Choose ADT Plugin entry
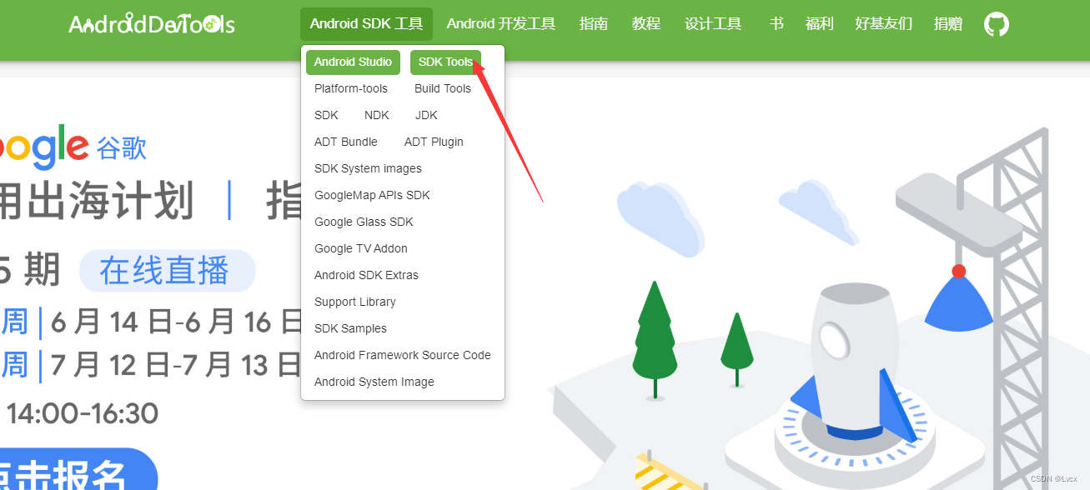Screen dimensions: 1090x490 click(x=434, y=142)
